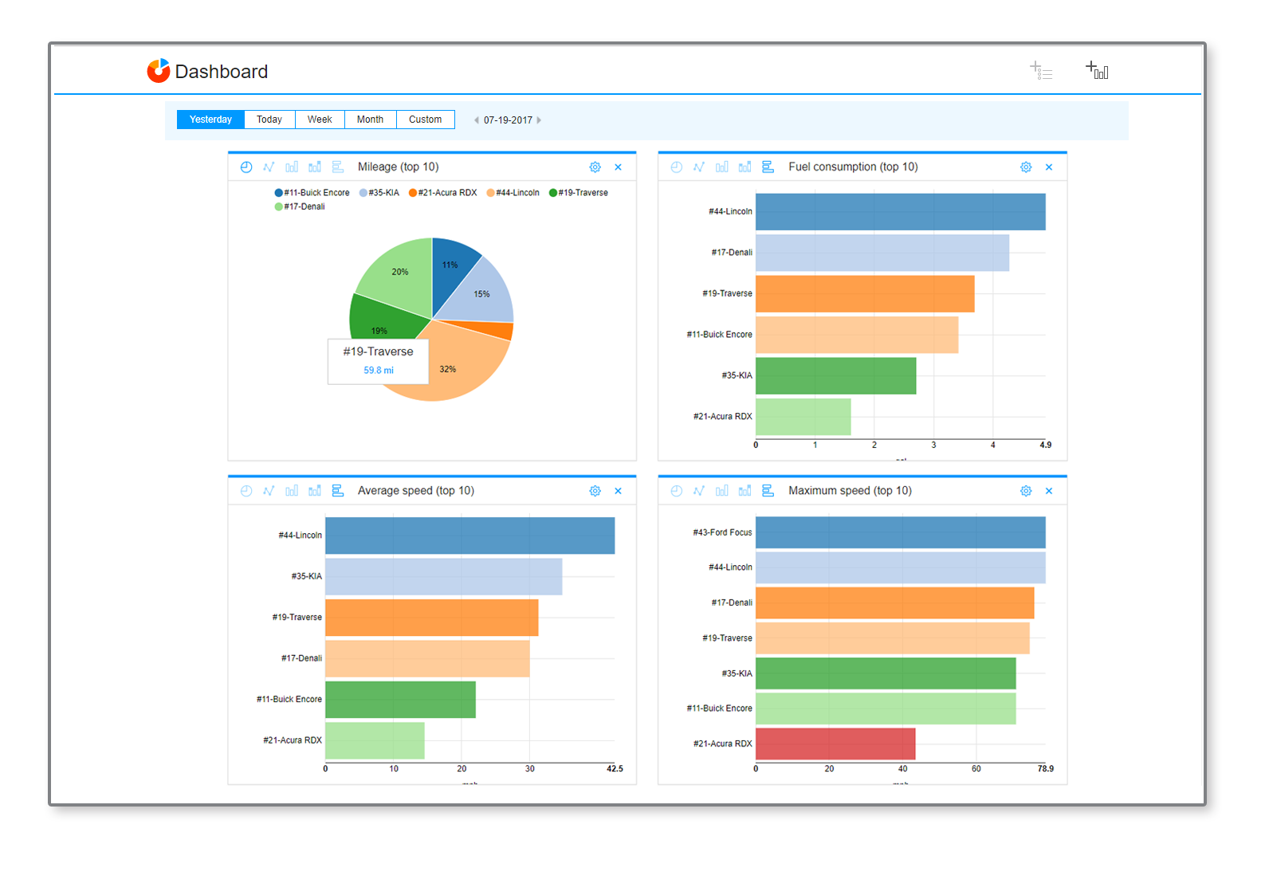Click #21-Acura RDX label in Fuel consumption
The height and width of the screenshot is (891, 1269).
click(722, 417)
